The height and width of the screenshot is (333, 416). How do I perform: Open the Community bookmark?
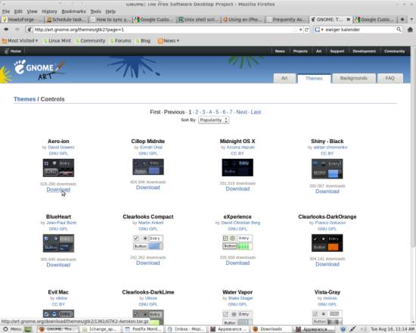90,41
